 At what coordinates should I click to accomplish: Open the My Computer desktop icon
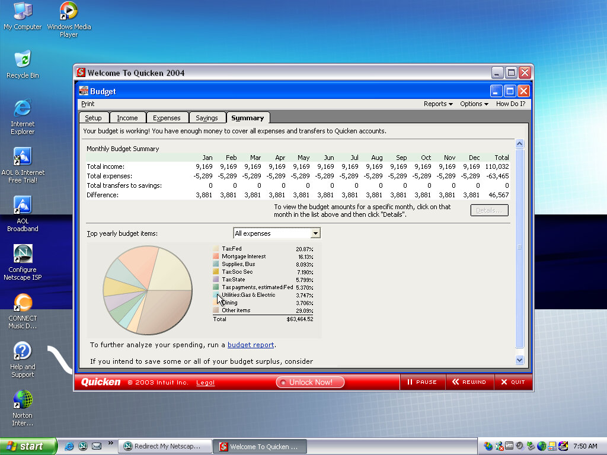(23, 12)
